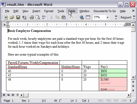The height and width of the screenshot is (104, 137).
Task: Switch to Web Layout View icon
Action: (8, 95)
